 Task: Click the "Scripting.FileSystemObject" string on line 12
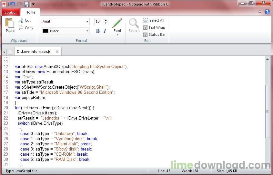98,67
